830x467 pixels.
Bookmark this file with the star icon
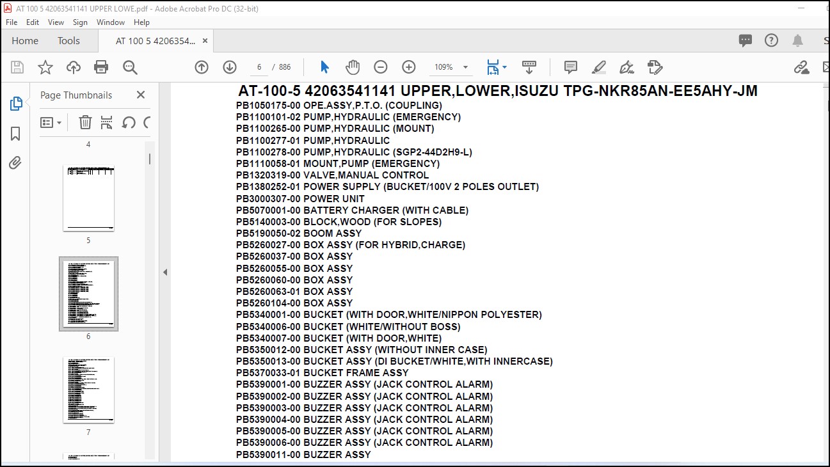point(45,67)
